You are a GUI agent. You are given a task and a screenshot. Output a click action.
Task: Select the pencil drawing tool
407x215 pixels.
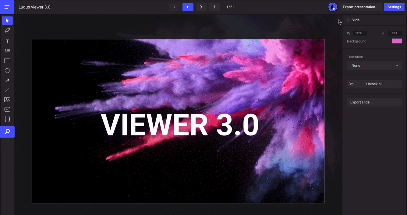pos(7,30)
